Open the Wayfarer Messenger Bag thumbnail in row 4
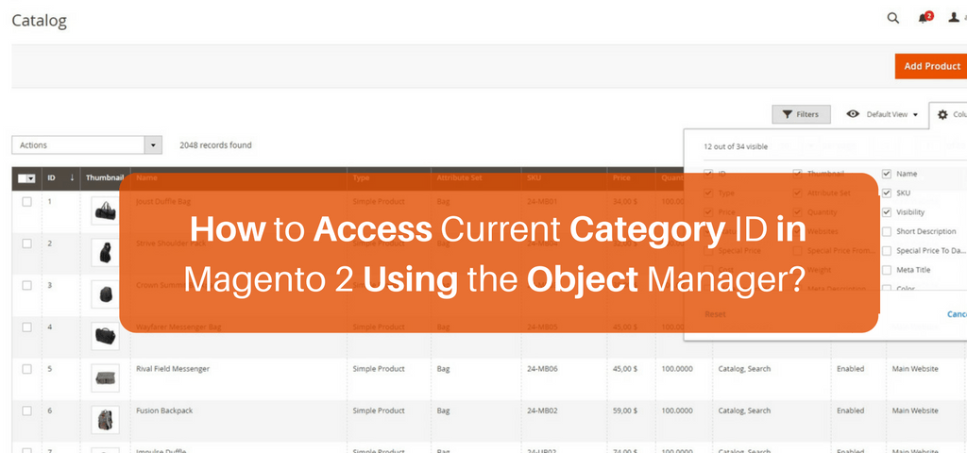This screenshot has width=967, height=453. coord(105,336)
